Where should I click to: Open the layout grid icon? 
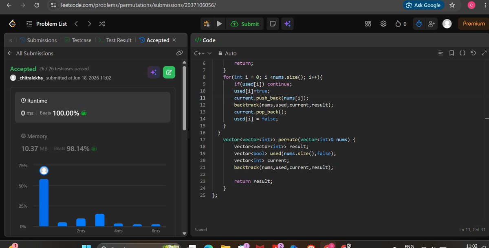click(368, 24)
